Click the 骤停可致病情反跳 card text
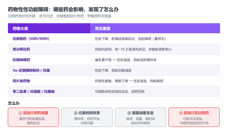228x132 pixels. [33, 121]
